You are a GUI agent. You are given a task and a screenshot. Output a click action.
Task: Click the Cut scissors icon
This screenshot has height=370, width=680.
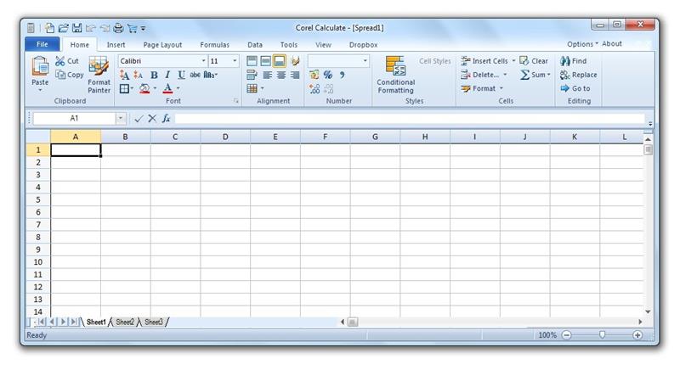click(60, 61)
